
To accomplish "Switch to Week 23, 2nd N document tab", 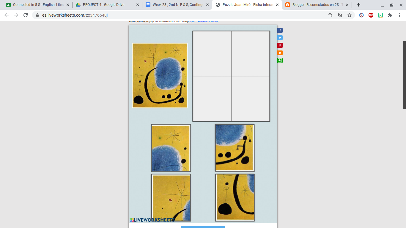I will [x=177, y=5].
